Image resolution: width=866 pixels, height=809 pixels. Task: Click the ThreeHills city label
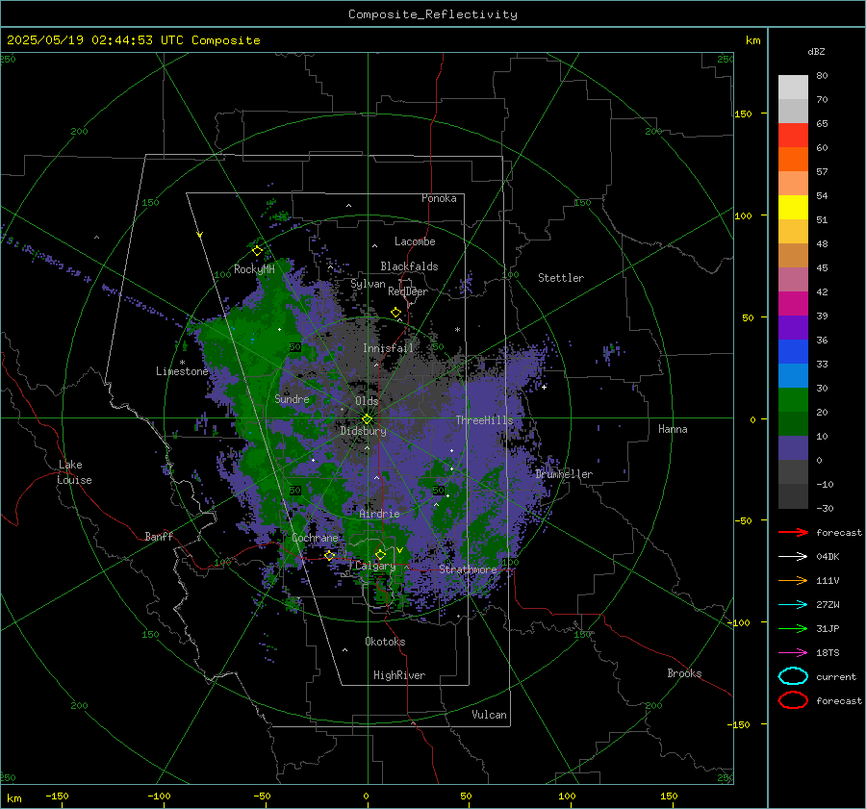pyautogui.click(x=484, y=420)
